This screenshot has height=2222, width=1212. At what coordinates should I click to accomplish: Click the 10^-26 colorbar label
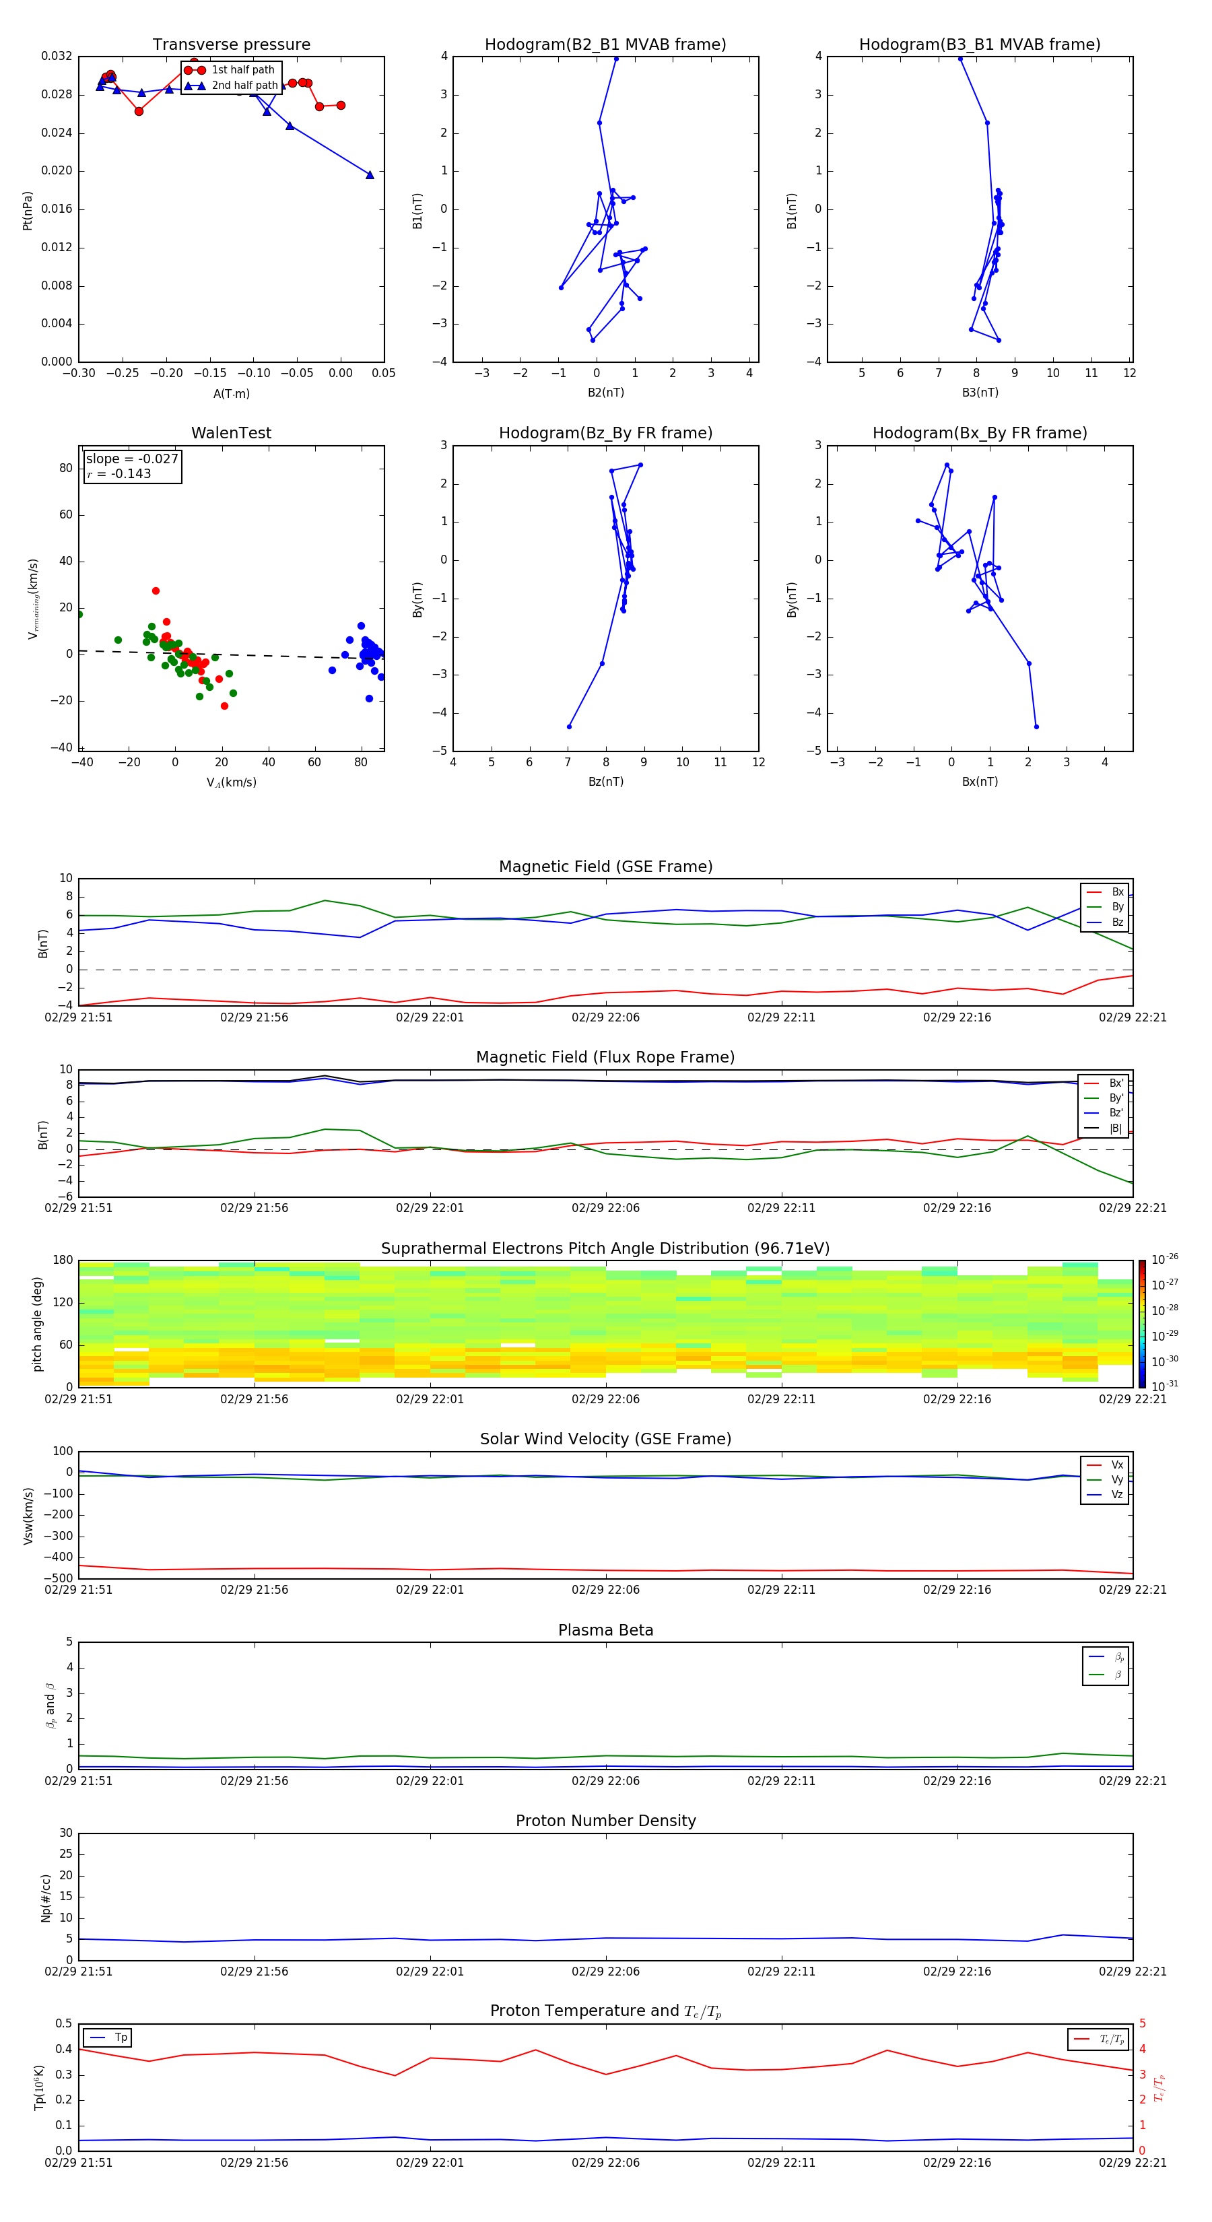(1165, 1259)
